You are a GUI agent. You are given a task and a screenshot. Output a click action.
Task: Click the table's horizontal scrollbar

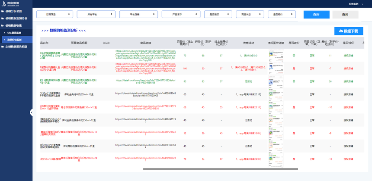click(221, 169)
